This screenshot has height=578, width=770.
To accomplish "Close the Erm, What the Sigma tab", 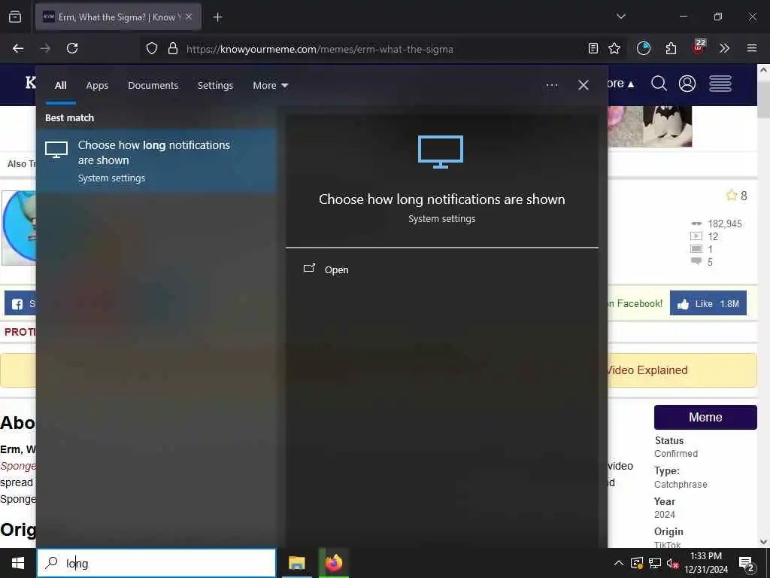I will coord(189,17).
